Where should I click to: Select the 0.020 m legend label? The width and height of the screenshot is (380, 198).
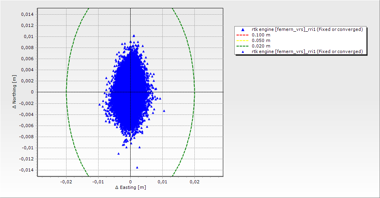(261, 46)
